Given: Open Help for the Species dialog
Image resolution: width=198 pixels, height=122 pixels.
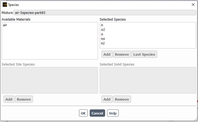Looking at the screenshot, I should point(113,113).
